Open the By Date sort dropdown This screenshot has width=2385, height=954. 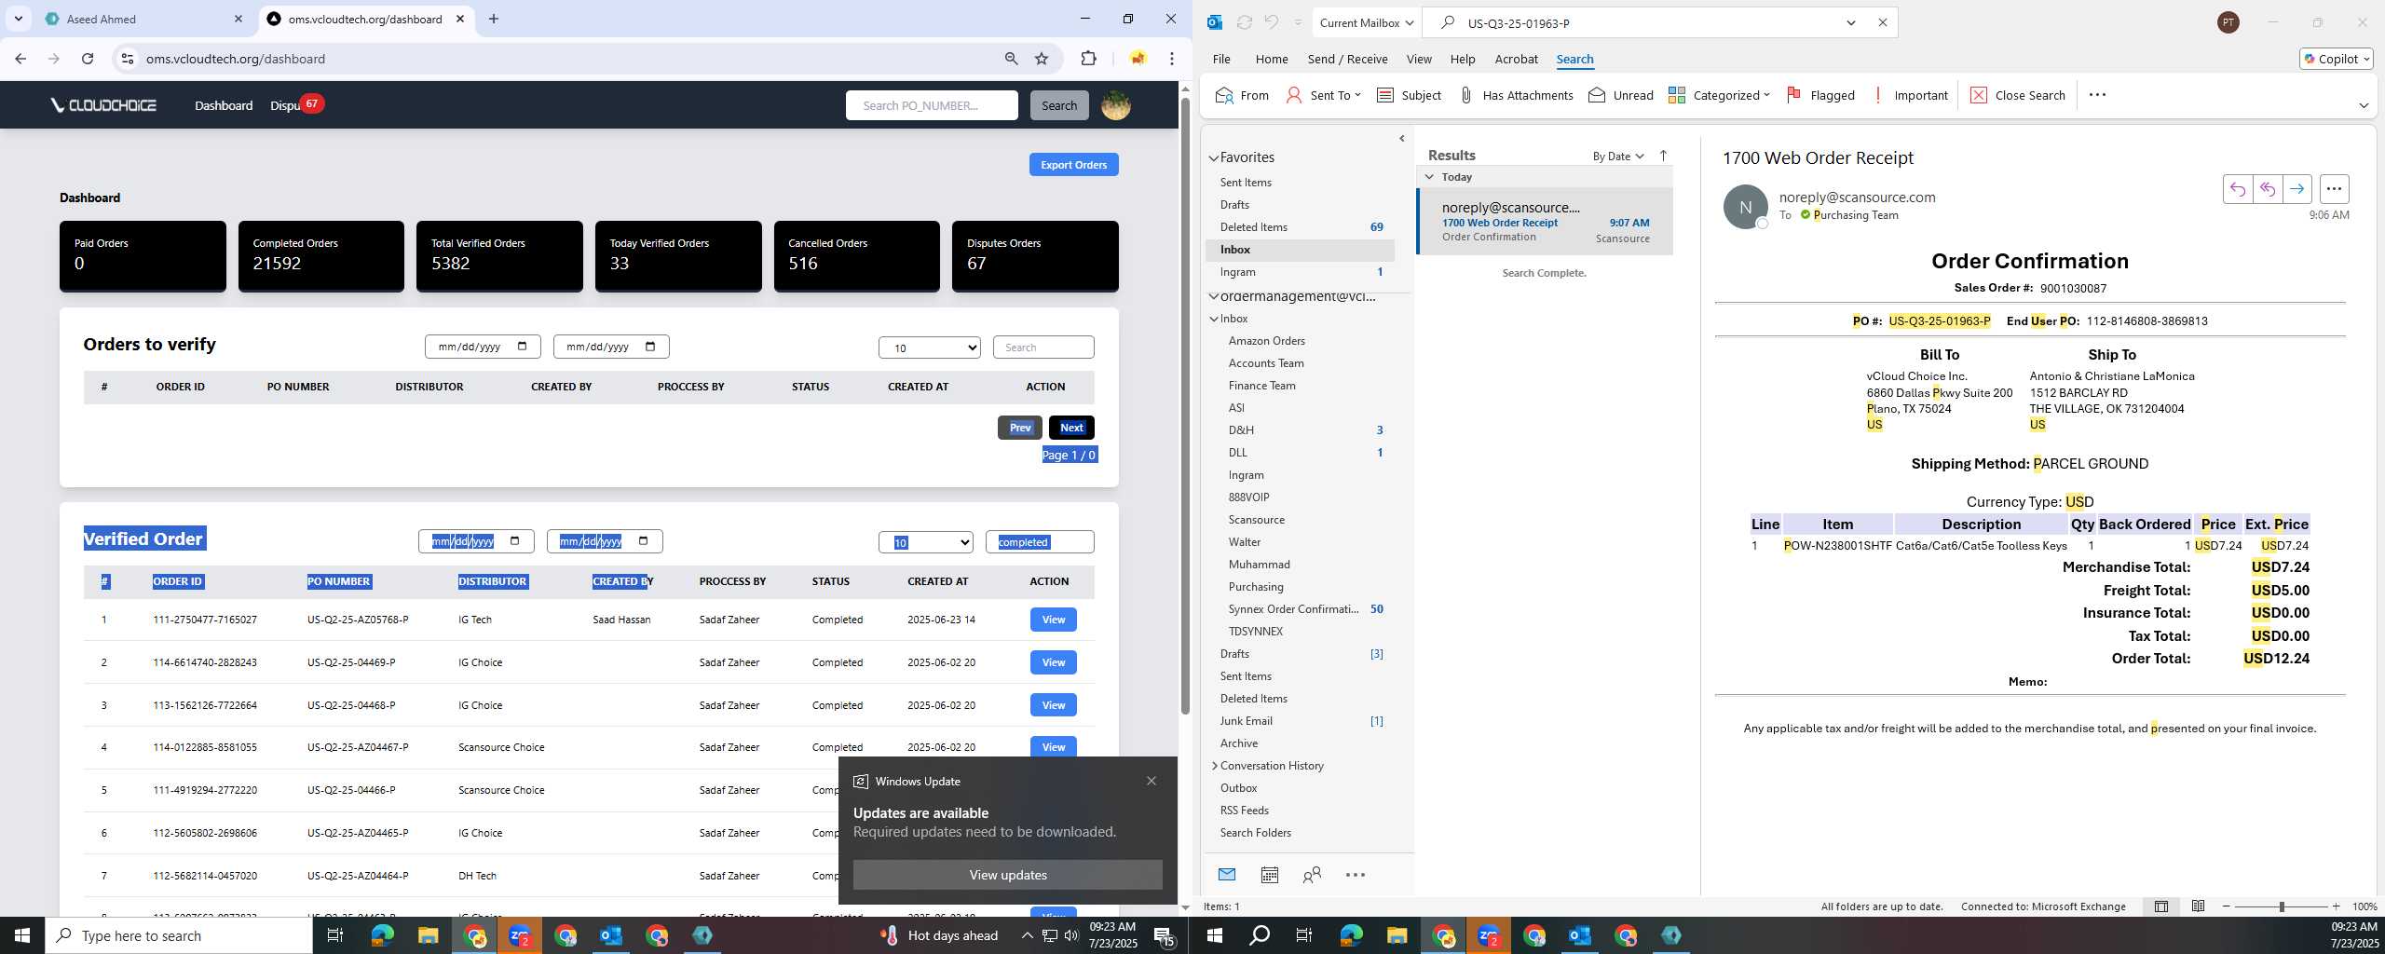click(1618, 156)
